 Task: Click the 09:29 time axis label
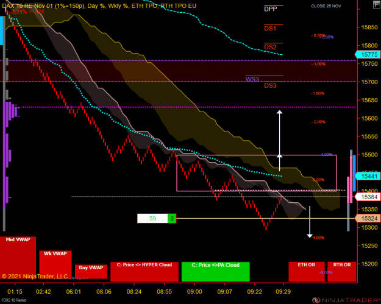(x=283, y=292)
